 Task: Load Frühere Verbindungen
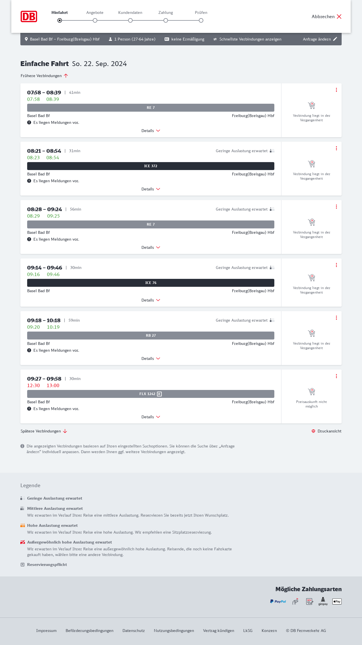click(x=44, y=76)
